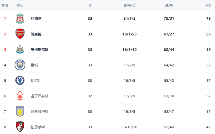Select the Manchester City badge
The width and height of the screenshot is (215, 134).
coord(20,65)
